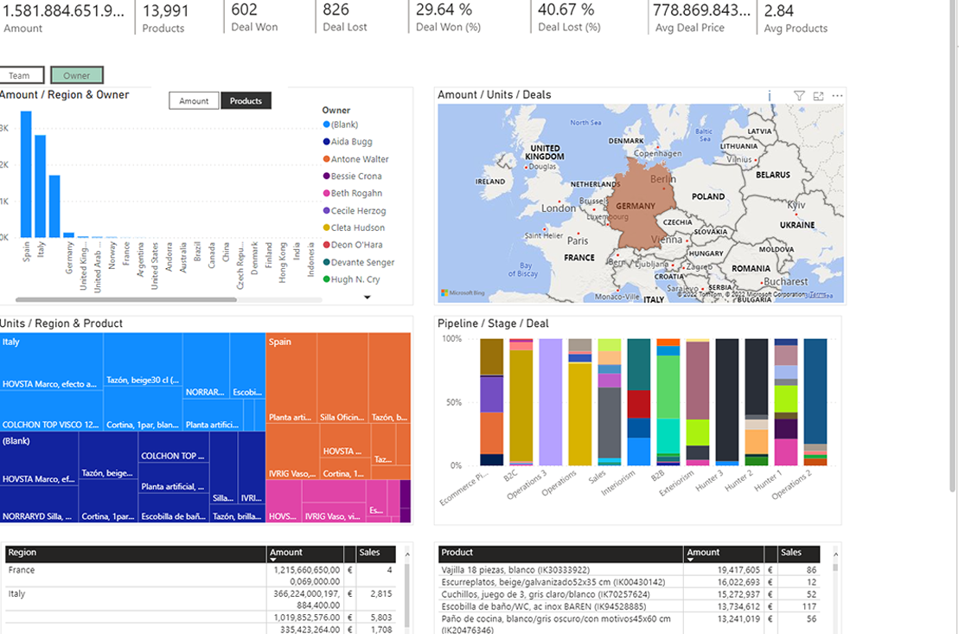Select NORRARYD Silla treemap tile
959x634 pixels.
(x=39, y=504)
